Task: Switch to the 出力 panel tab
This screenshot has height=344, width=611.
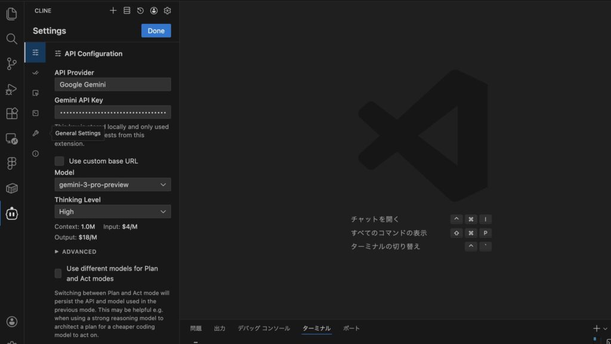Action: pos(220,328)
